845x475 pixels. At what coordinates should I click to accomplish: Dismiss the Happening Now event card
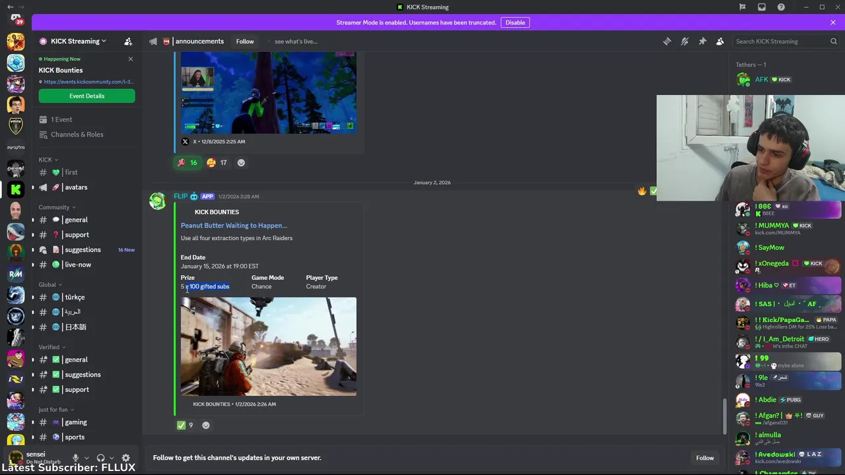[130, 59]
